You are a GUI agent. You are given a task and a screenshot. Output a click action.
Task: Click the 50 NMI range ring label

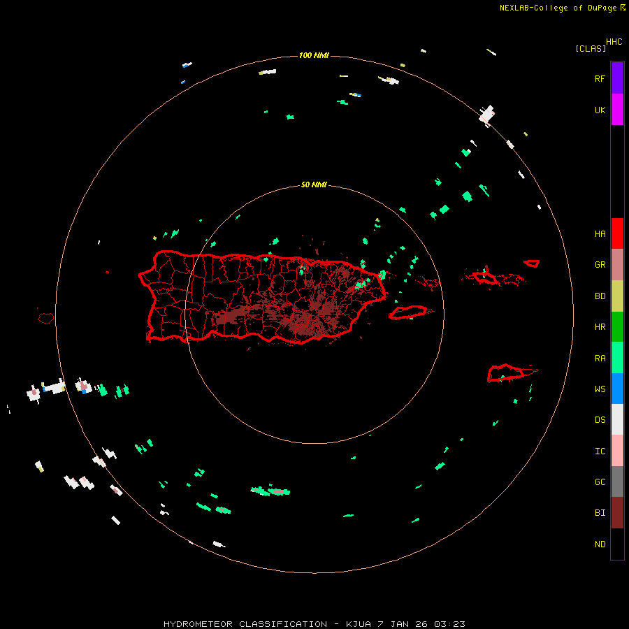point(314,185)
